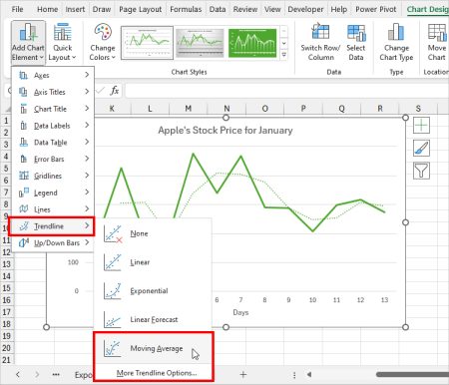
Task: Switch to the Insert tab
Action: point(75,9)
